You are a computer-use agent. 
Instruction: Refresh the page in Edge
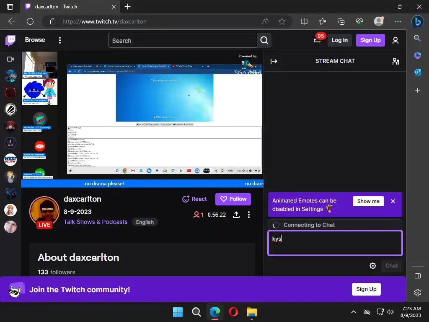point(30,21)
